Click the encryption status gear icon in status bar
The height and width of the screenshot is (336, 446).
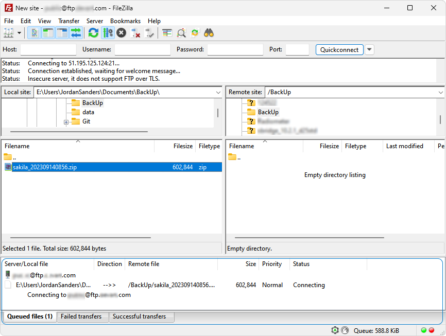pyautogui.click(x=335, y=330)
